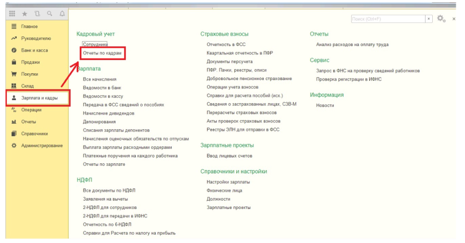This screenshot has height=243, width=465.
Task: Open Настройки зарплаты
Action: point(228,182)
